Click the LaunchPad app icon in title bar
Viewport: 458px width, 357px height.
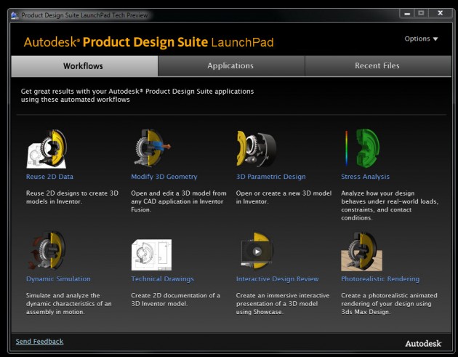tap(15, 15)
